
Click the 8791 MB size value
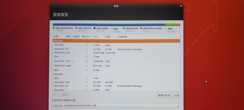pyautogui.click(x=97, y=66)
